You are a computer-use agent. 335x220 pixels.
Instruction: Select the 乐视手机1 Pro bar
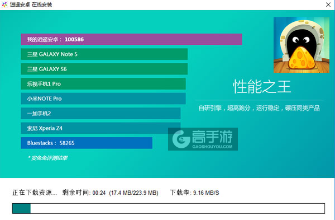[103, 83]
